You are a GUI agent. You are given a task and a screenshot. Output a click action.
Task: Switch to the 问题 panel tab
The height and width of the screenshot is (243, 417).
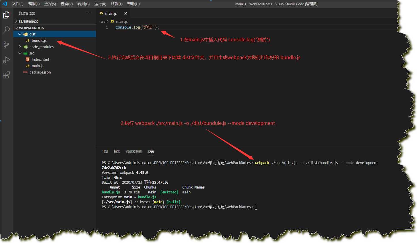[105, 151]
